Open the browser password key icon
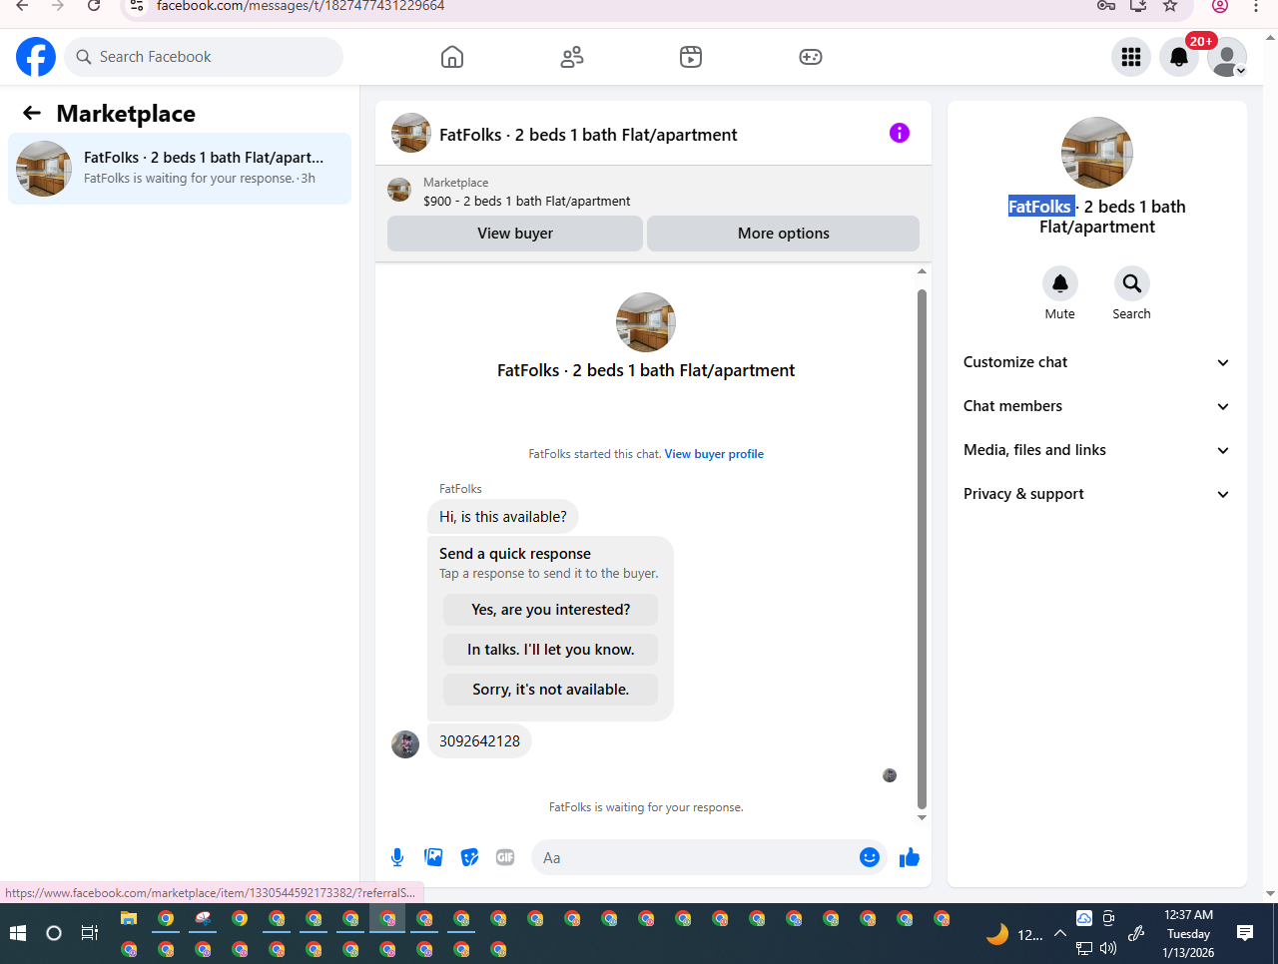The image size is (1278, 964). 1106,6
